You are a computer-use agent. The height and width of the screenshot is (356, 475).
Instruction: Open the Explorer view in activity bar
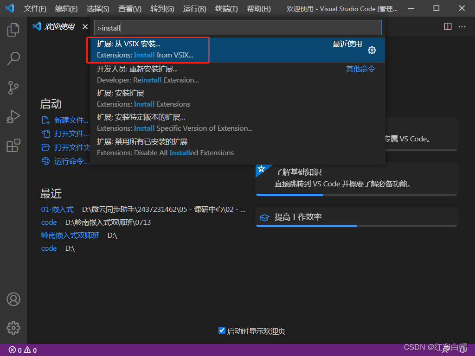(13, 30)
